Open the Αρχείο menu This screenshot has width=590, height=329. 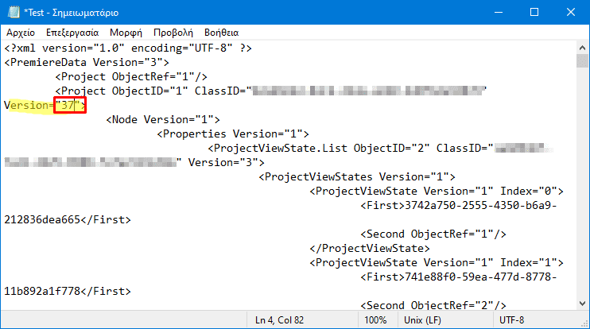[20, 33]
